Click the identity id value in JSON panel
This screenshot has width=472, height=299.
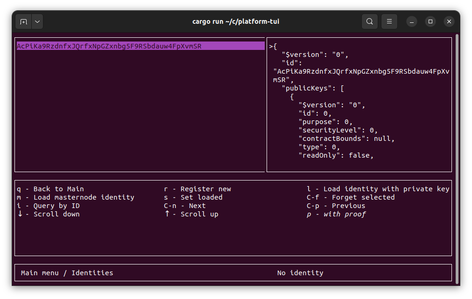361,76
